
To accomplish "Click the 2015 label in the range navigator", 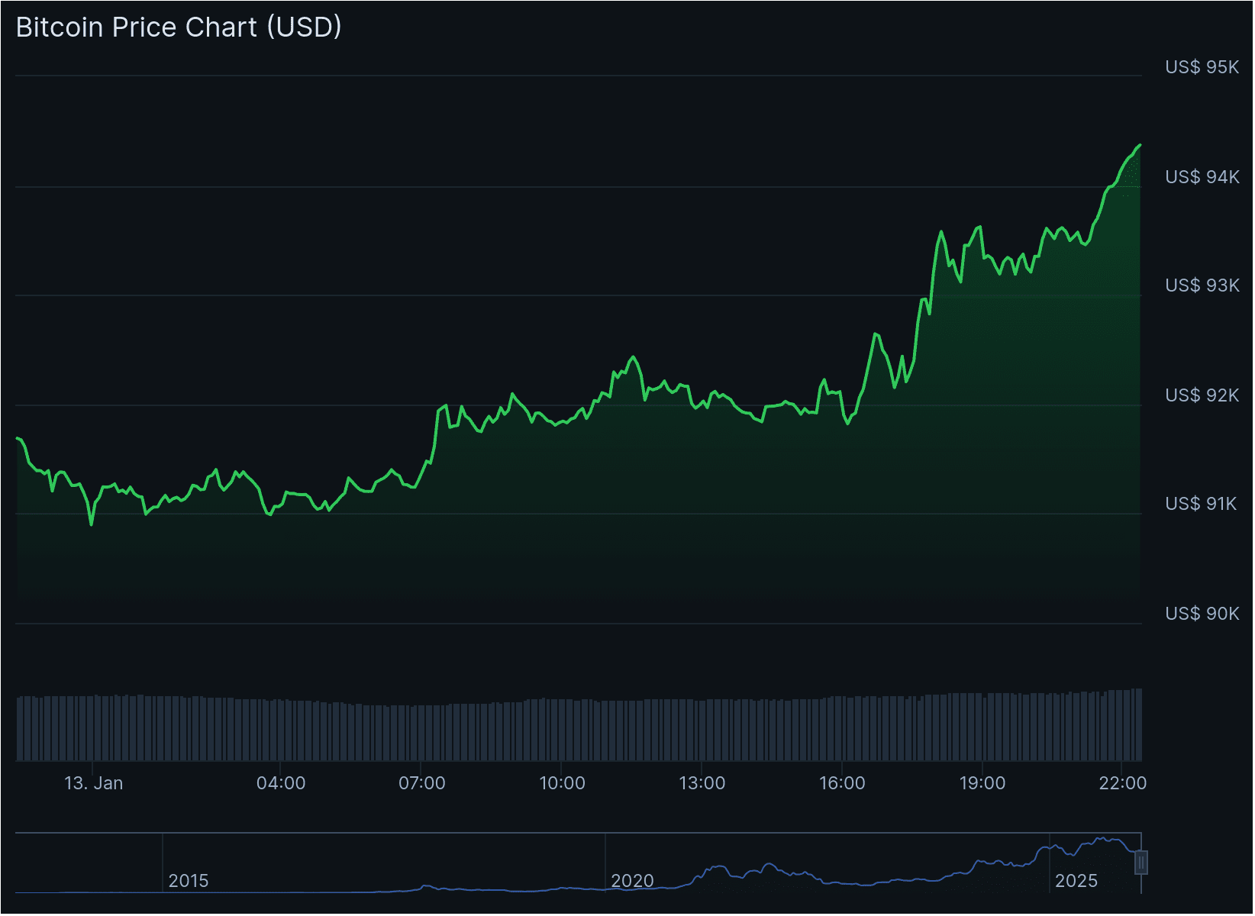I will tap(190, 881).
